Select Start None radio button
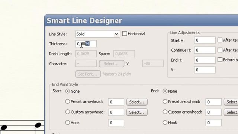 [x=68, y=91]
